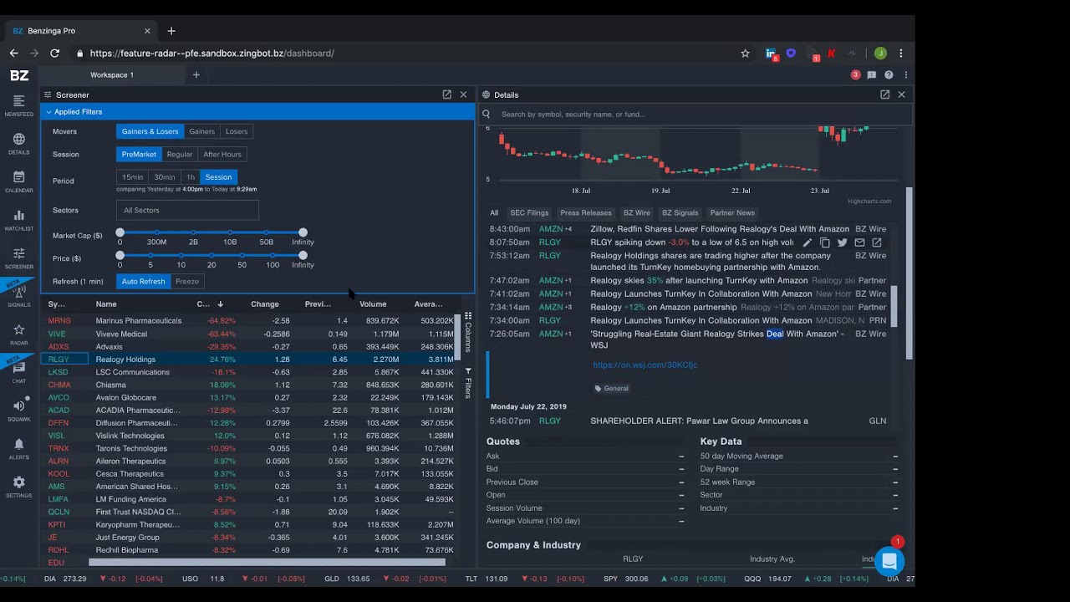Open the notifications badge showing 3
The image size is (1070, 602).
pyautogui.click(x=855, y=74)
